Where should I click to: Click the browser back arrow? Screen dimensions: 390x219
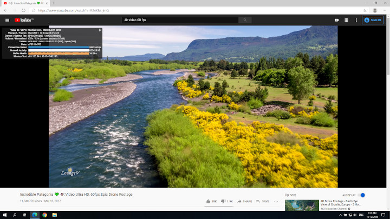(6, 10)
